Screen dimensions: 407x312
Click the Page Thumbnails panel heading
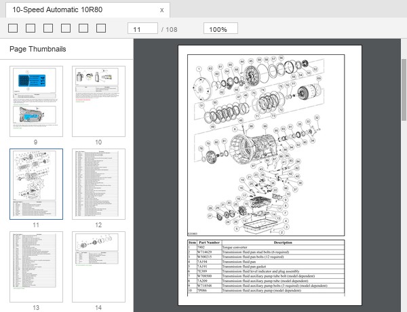click(x=38, y=49)
